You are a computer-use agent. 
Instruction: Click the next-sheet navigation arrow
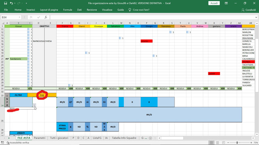click(x=9, y=138)
